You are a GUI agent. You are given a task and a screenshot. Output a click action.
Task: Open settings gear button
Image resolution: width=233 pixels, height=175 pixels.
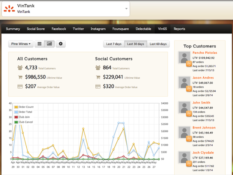tap(61, 44)
